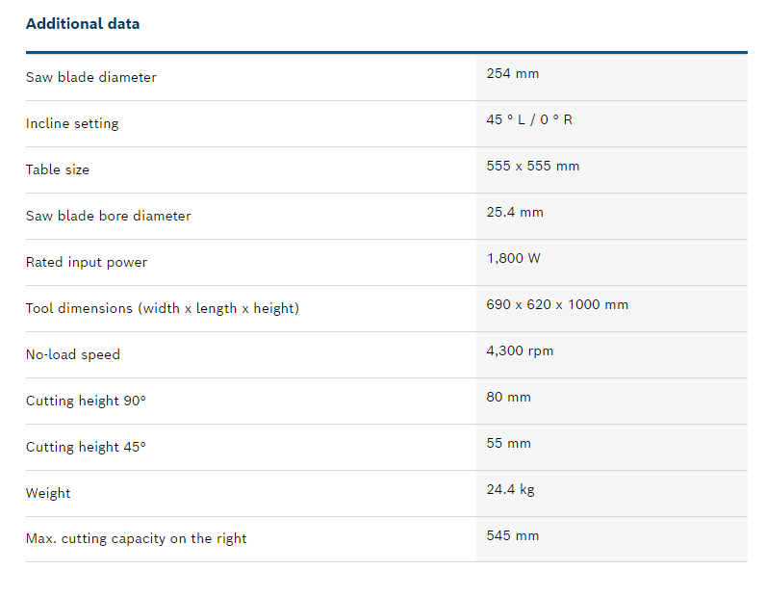Click the Additional data heading
The height and width of the screenshot is (596, 766).
click(x=83, y=24)
